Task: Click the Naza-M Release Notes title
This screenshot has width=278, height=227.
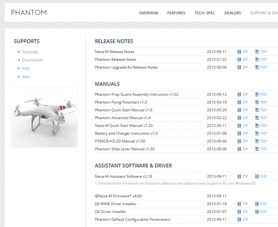Action: click(114, 52)
